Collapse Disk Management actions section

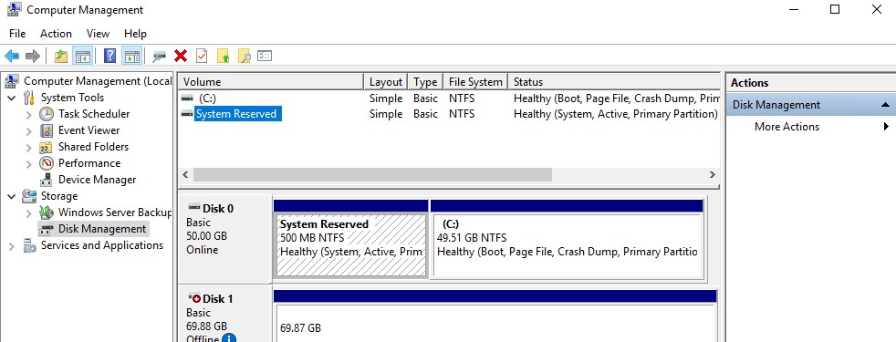885,105
